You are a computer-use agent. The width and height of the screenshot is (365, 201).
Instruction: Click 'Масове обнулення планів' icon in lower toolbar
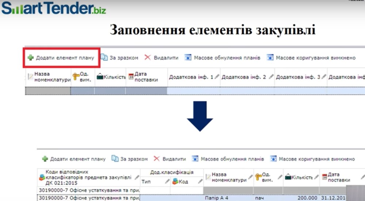195,158
